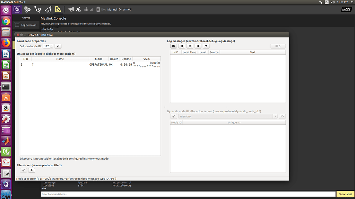Click the local node ID spinbox field
This screenshot has height=199, width=355.
pos(47,46)
